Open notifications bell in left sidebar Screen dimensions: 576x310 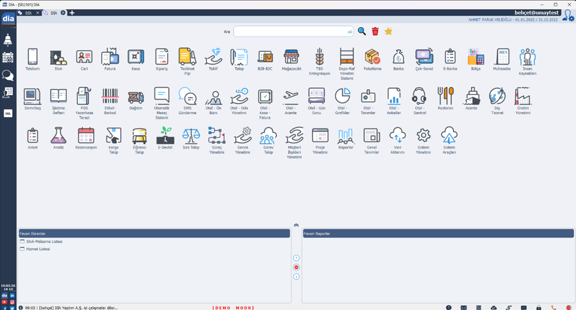tap(8, 40)
